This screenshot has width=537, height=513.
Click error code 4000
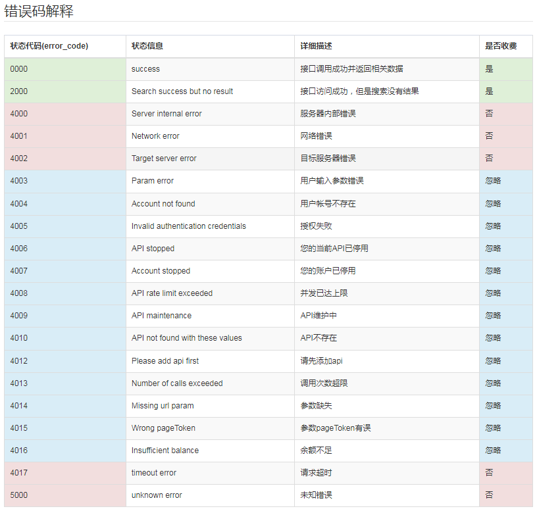[x=19, y=114]
